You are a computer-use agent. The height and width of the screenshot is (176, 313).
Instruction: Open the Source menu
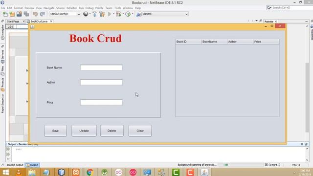coord(60,8)
